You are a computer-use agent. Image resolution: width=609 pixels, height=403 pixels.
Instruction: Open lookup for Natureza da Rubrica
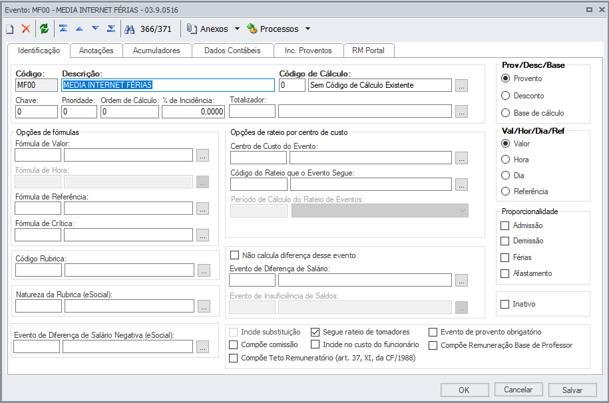[204, 307]
